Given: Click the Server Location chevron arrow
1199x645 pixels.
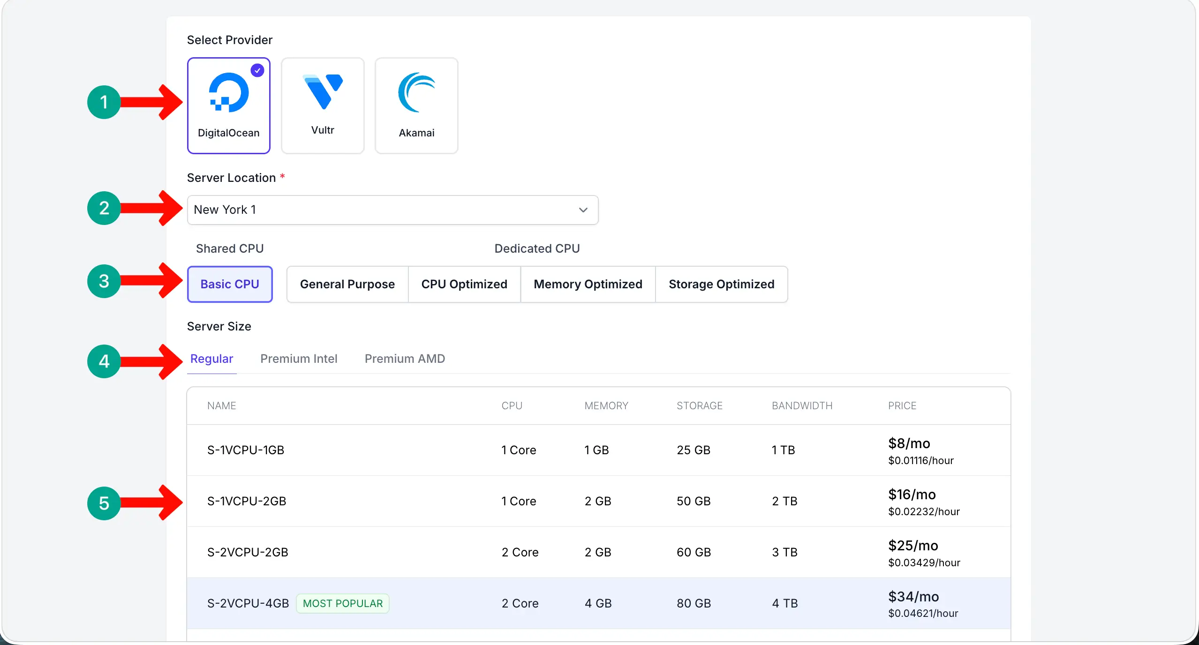Looking at the screenshot, I should click(x=583, y=210).
